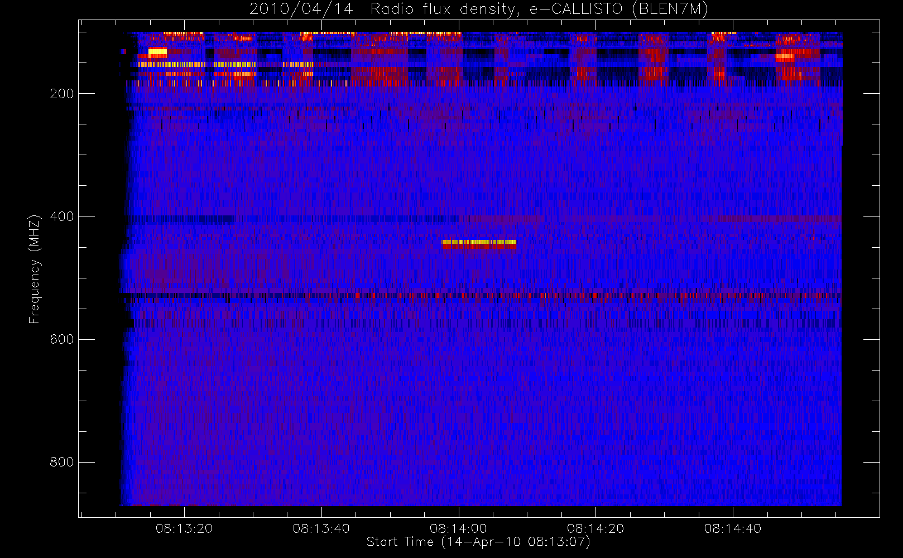Click the 400 frequency tick label
Screen dimensions: 903x558
pos(62,217)
